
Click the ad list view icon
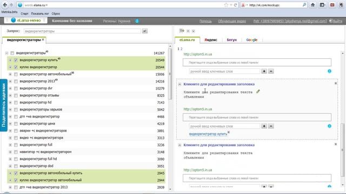182,31
